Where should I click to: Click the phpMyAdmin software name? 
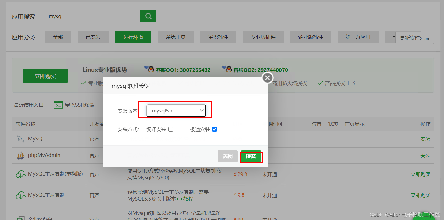(44, 155)
